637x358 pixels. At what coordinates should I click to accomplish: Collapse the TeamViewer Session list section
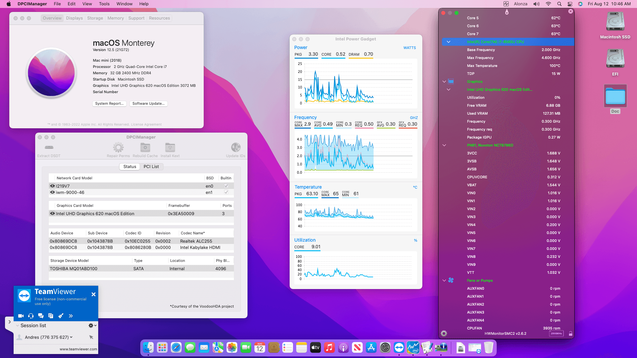coord(18,326)
